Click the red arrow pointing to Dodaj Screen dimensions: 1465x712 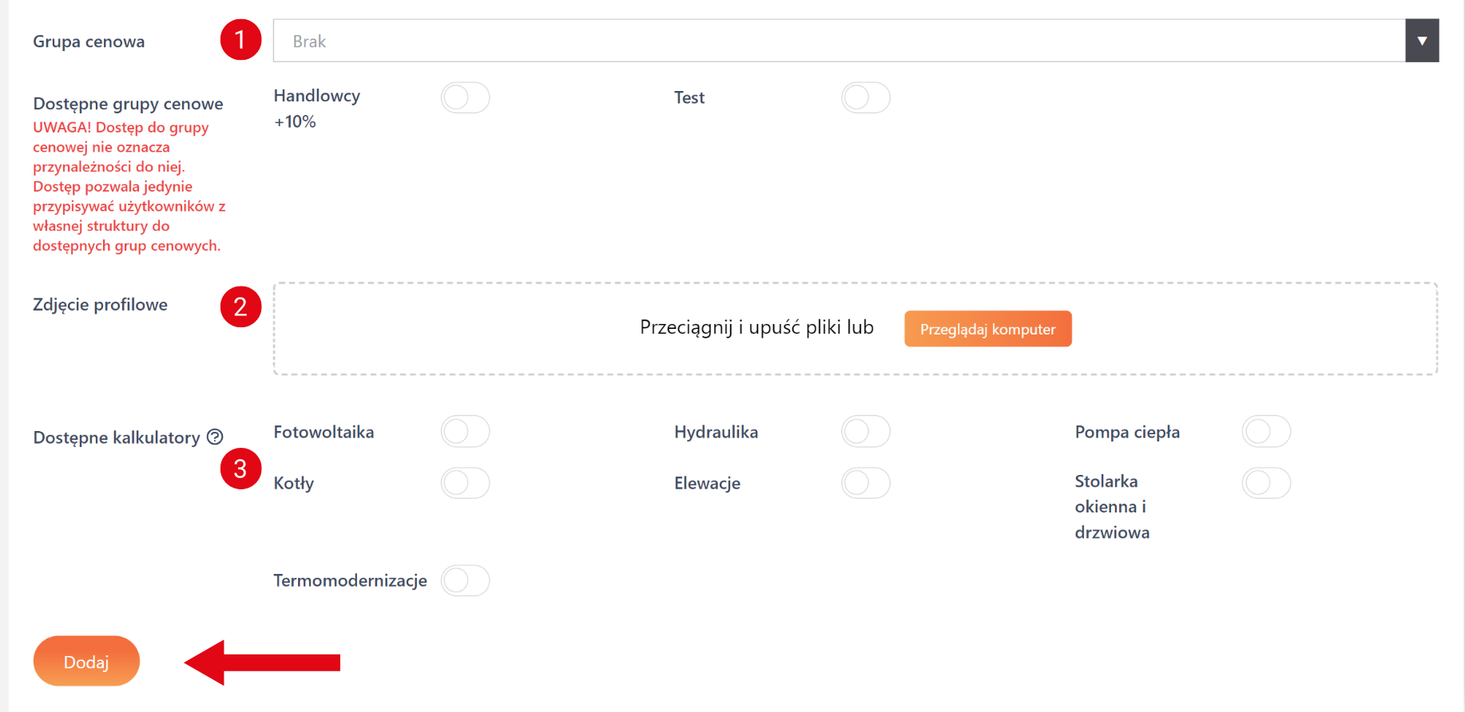tap(264, 663)
